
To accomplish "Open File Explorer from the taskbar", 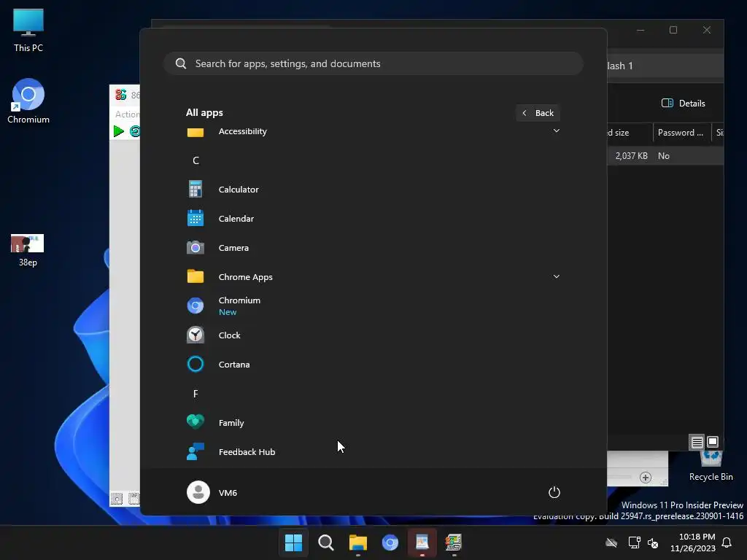I will click(357, 542).
